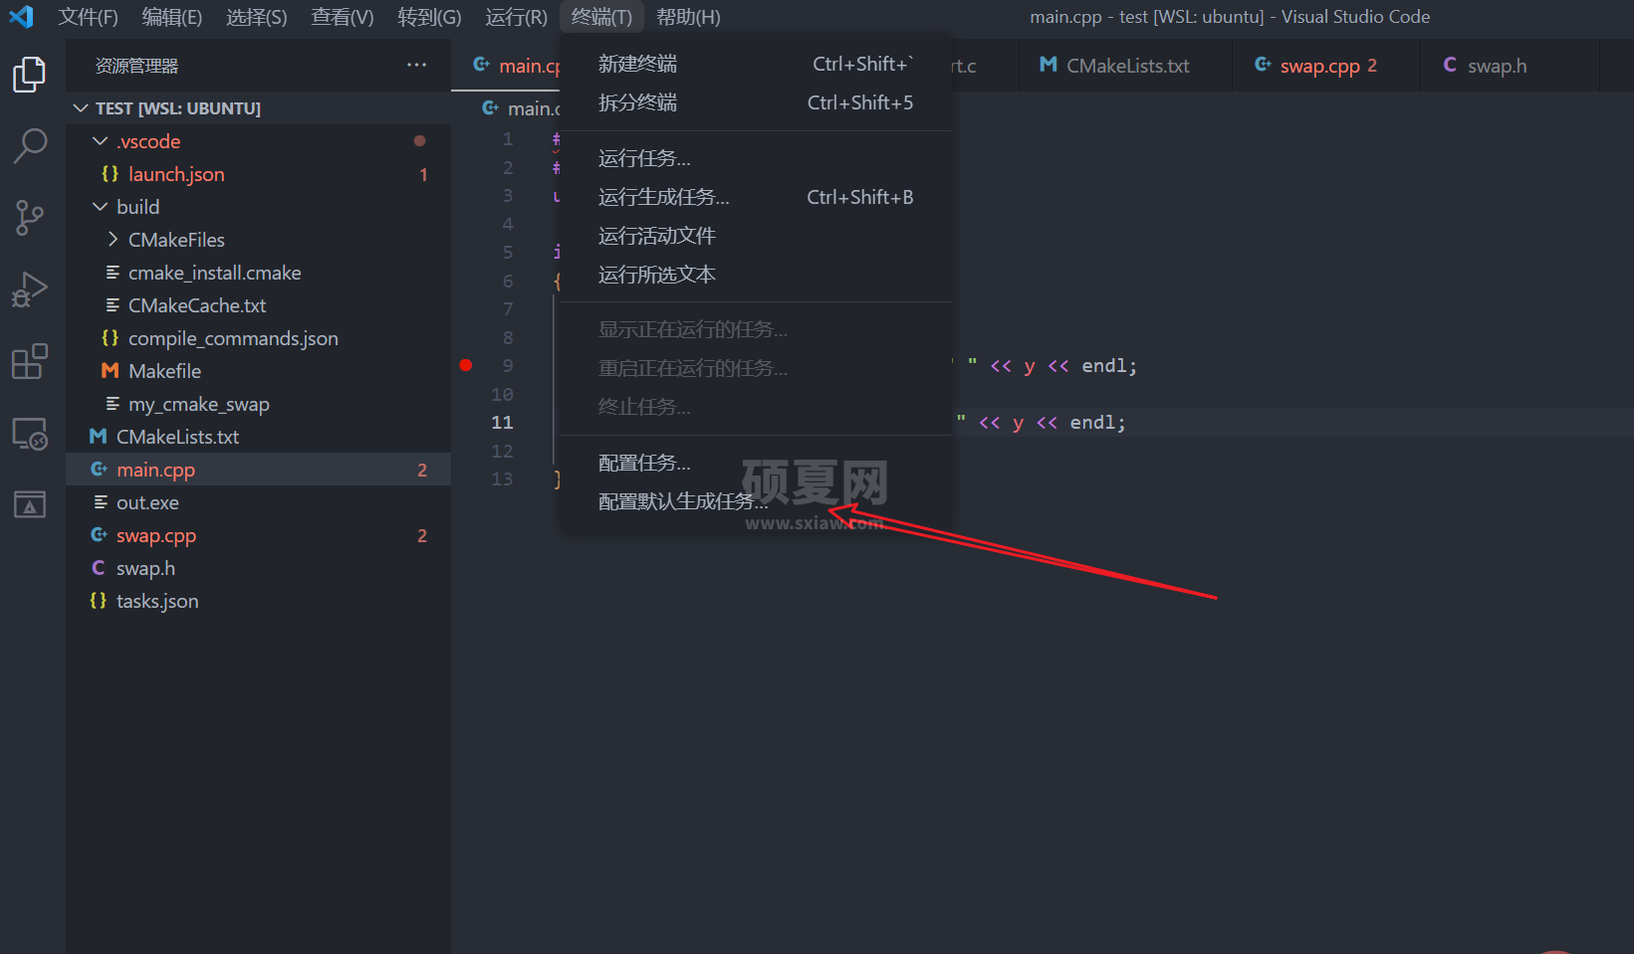Click endl on code line 9
This screenshot has width=1634, height=954.
(x=1104, y=366)
